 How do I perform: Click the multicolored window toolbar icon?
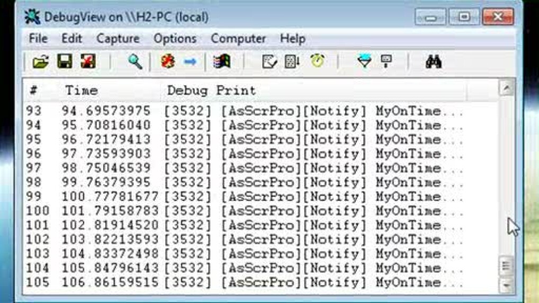pyautogui.click(x=221, y=62)
